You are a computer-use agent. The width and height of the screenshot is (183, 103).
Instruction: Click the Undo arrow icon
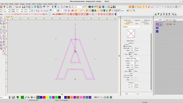(x=44, y=7)
